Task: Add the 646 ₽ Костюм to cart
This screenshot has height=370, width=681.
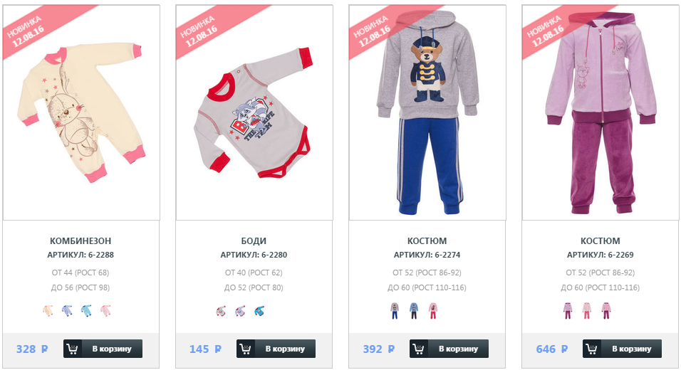Action: (x=622, y=349)
